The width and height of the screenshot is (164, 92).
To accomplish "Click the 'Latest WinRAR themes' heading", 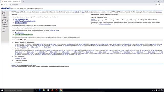I will (x=21, y=60).
